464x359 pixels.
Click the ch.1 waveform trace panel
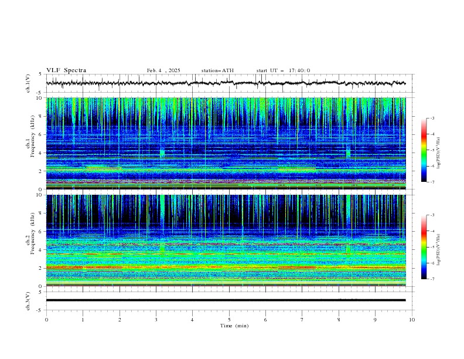(x=230, y=83)
